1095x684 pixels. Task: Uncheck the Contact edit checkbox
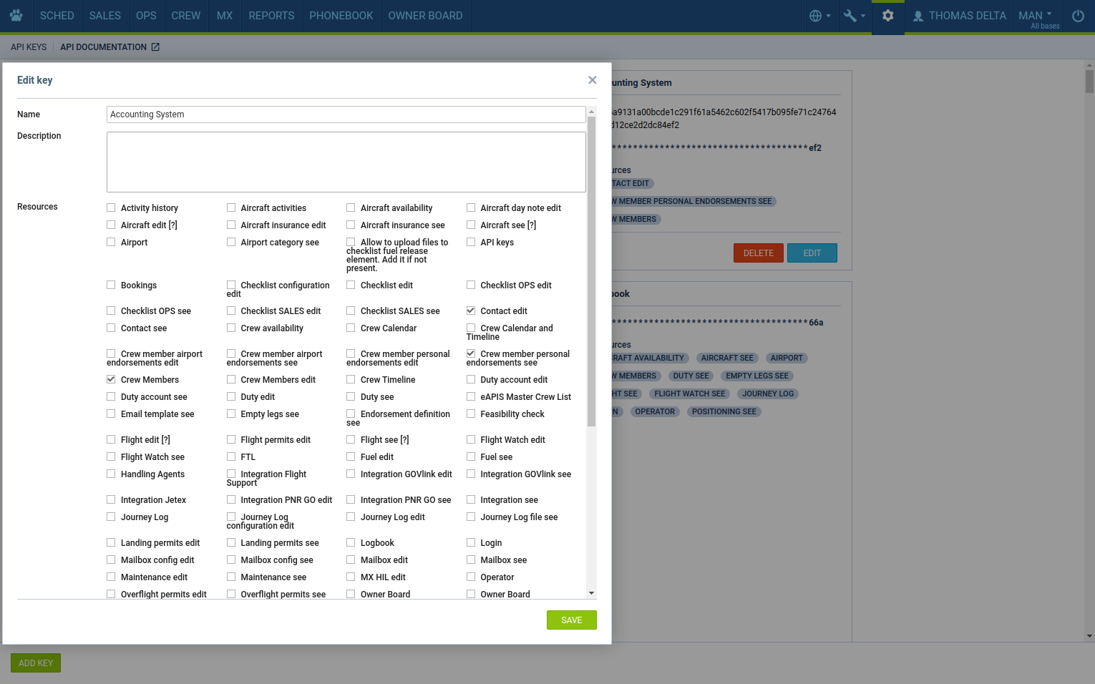[471, 311]
